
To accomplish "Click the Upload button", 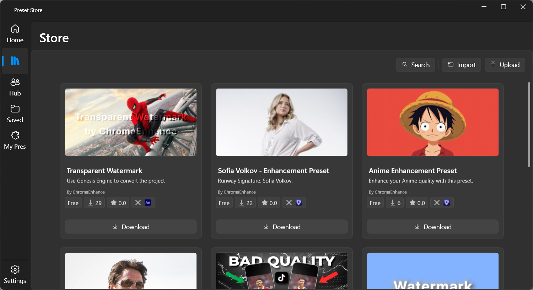I will [505, 65].
